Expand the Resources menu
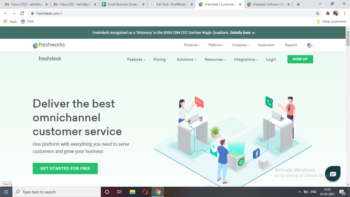This screenshot has height=197, width=350. click(215, 59)
